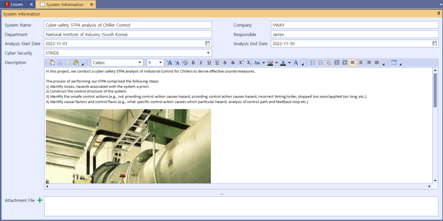Open the Cyber Security STRIDE dropdown
The width and height of the screenshot is (443, 221).
209,53
